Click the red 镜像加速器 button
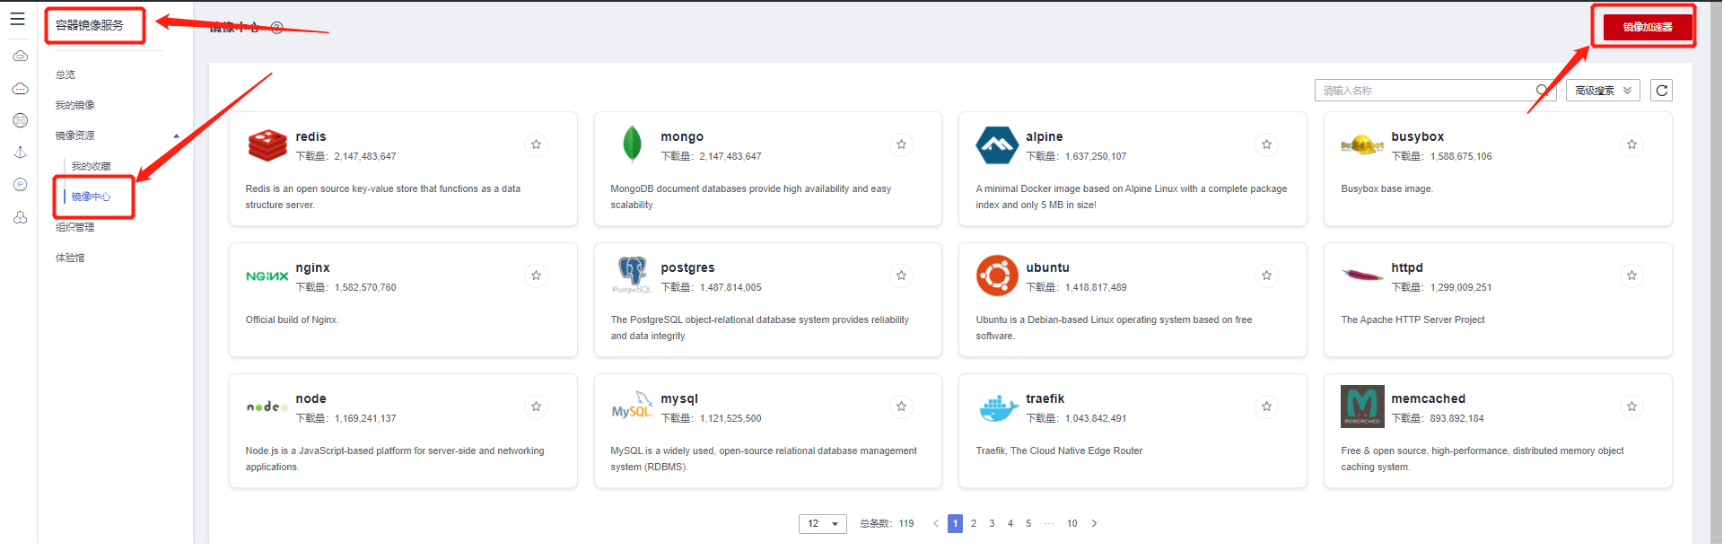Viewport: 1723px width, 551px height. tap(1647, 27)
